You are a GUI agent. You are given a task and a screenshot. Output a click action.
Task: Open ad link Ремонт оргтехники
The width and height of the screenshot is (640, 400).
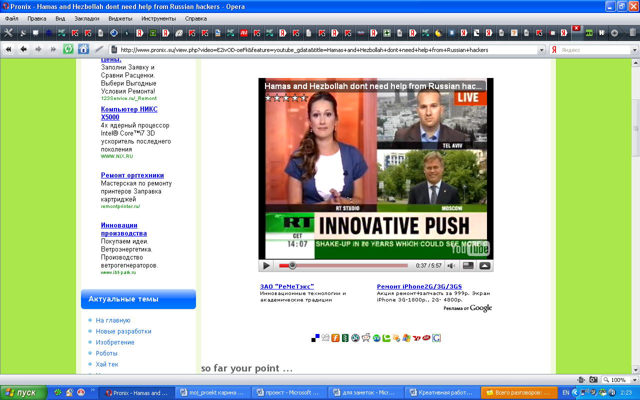(132, 175)
